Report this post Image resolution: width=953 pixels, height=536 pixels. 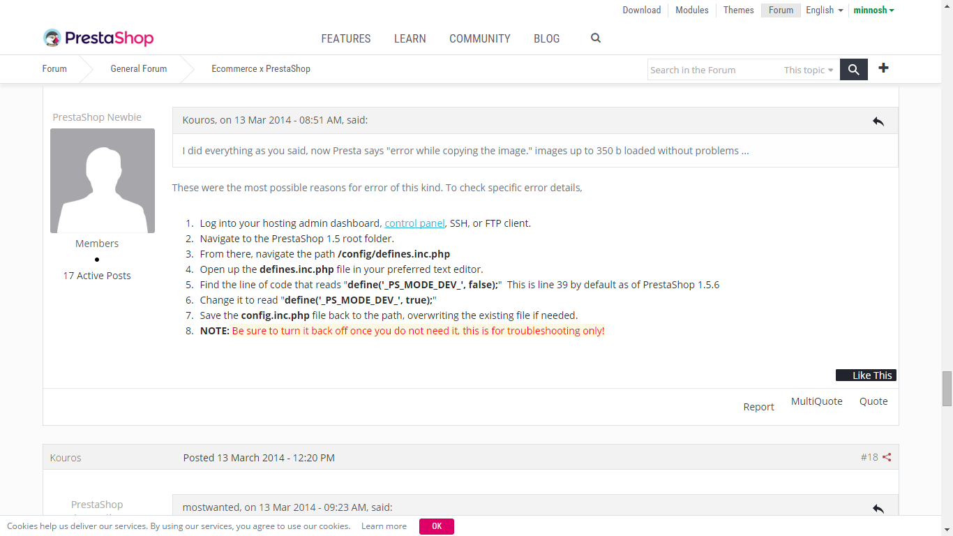click(x=758, y=407)
